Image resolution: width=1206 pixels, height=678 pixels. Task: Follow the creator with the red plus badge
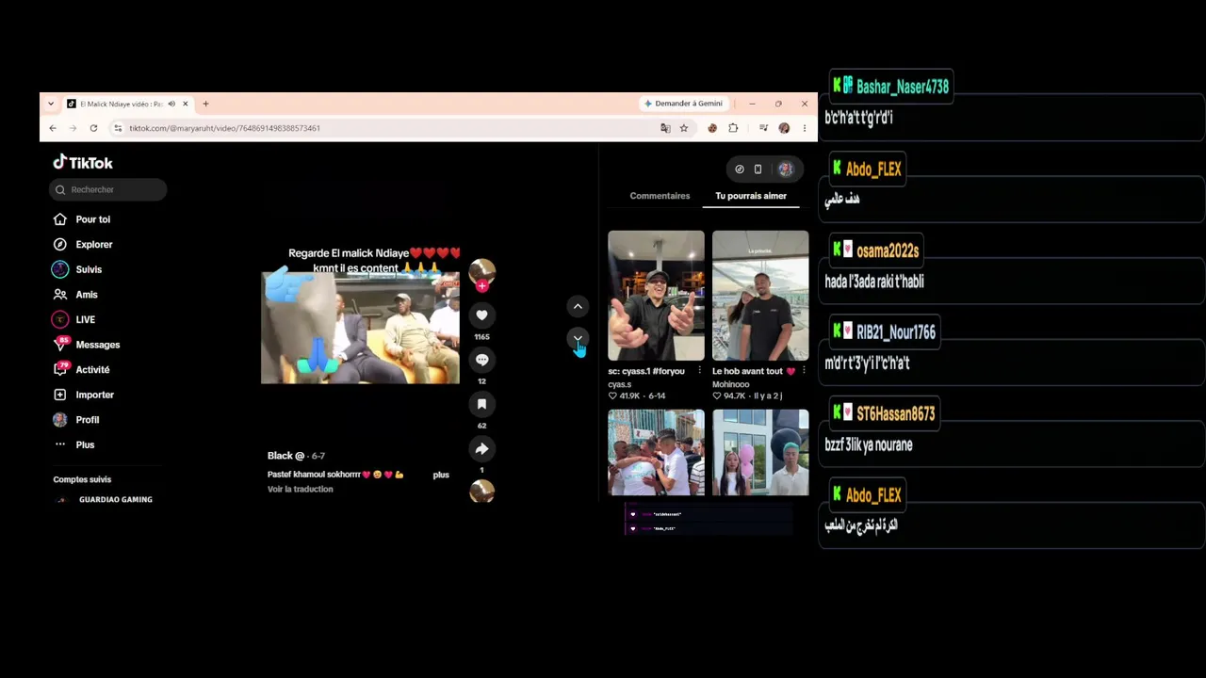point(481,285)
